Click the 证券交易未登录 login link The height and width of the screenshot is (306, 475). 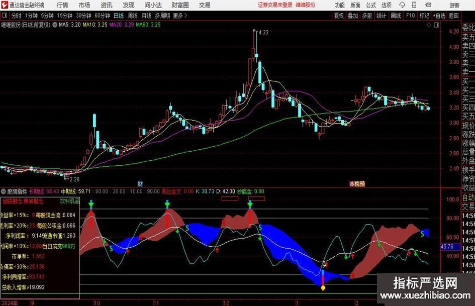(275, 5)
